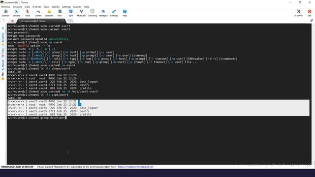Activate the Split terminal icon
Viewport: 315px width, 177px height.
(70, 13)
